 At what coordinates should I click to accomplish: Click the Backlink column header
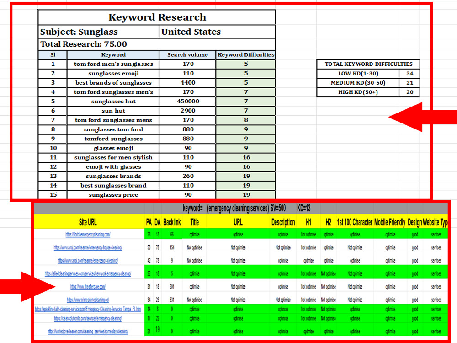click(172, 222)
